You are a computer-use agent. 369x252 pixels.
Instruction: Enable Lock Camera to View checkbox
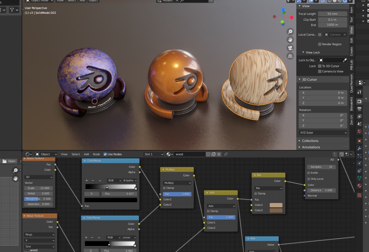[320, 71]
